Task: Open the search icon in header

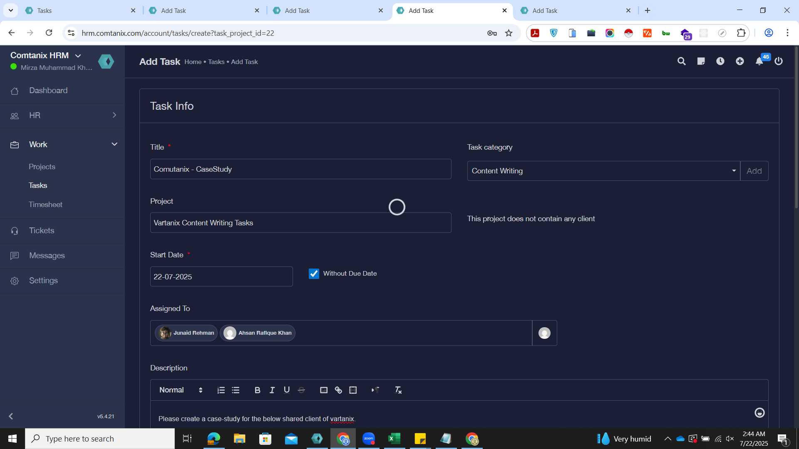Action: coord(681,62)
